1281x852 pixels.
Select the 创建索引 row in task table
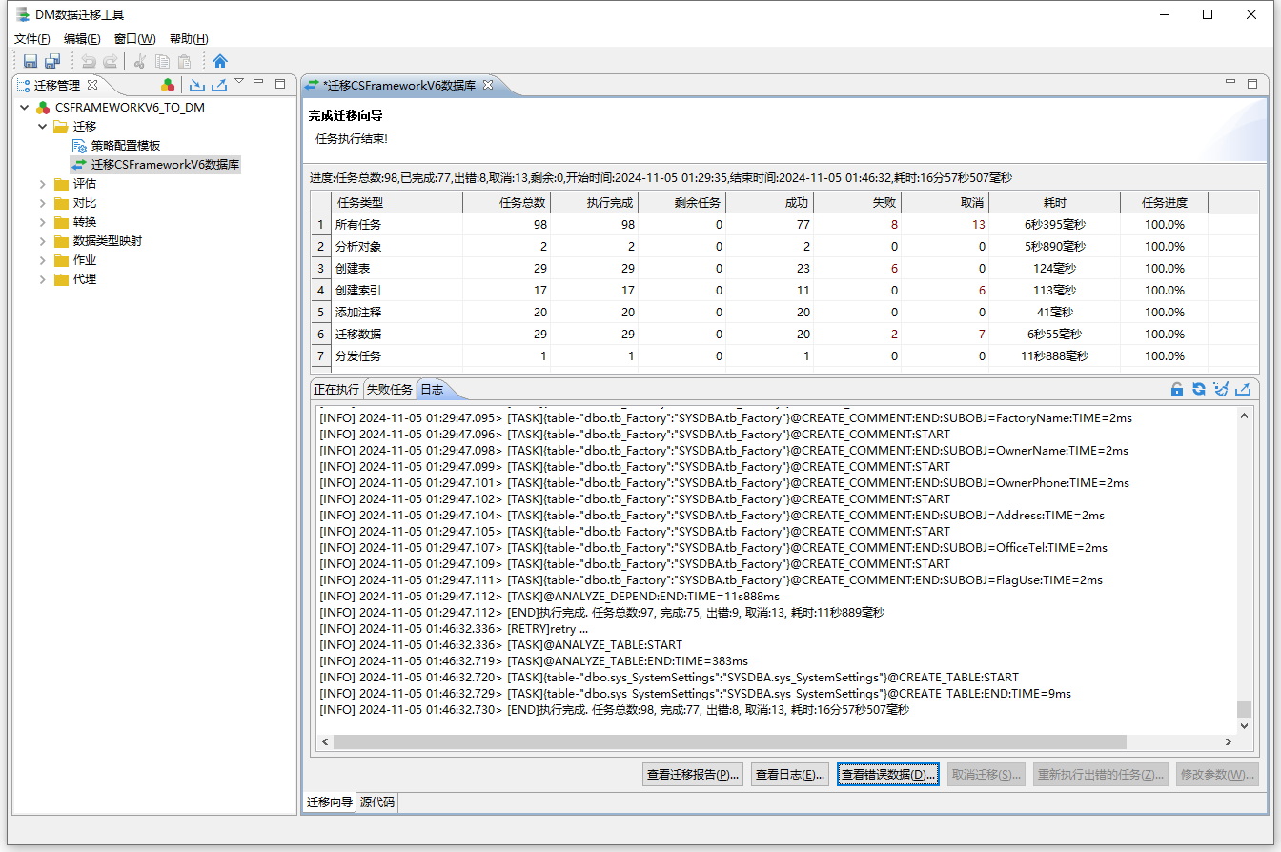[760, 291]
